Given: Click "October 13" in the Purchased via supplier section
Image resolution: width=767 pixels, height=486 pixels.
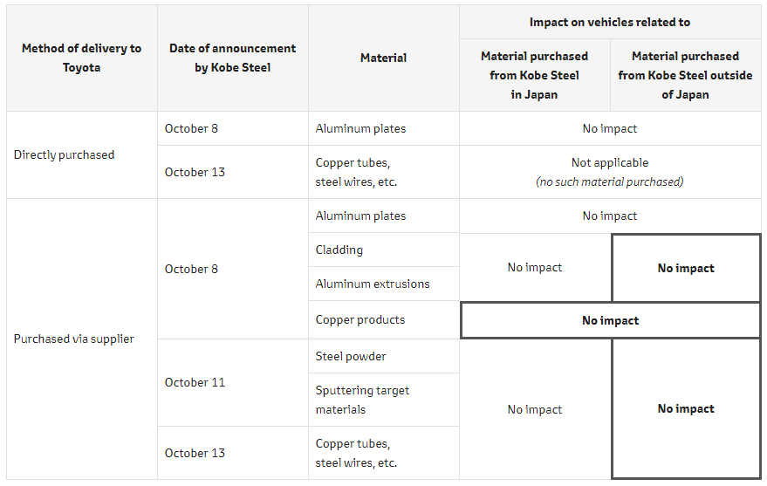Looking at the screenshot, I should coord(195,453).
